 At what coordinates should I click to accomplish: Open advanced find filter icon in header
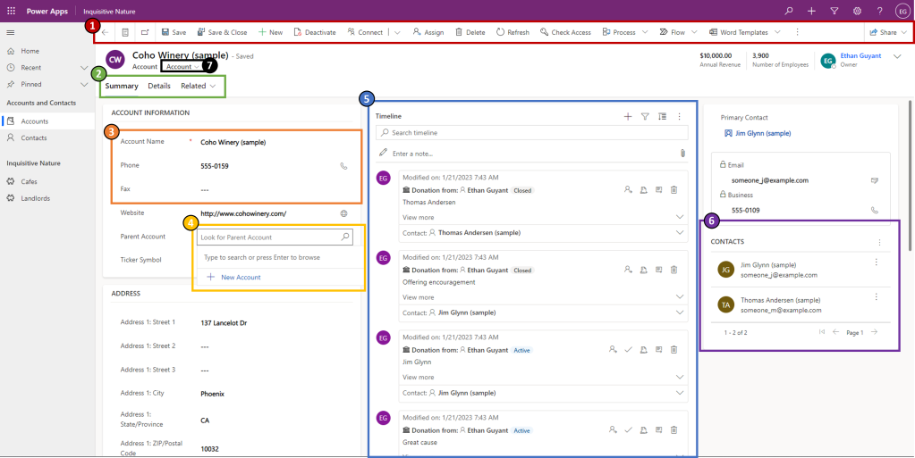834,11
